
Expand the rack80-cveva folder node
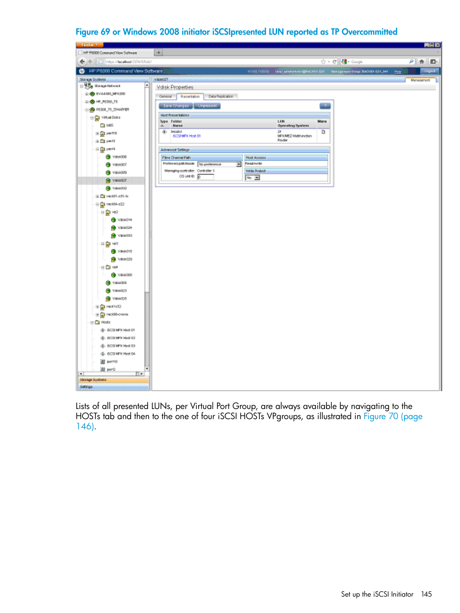[x=97, y=314]
